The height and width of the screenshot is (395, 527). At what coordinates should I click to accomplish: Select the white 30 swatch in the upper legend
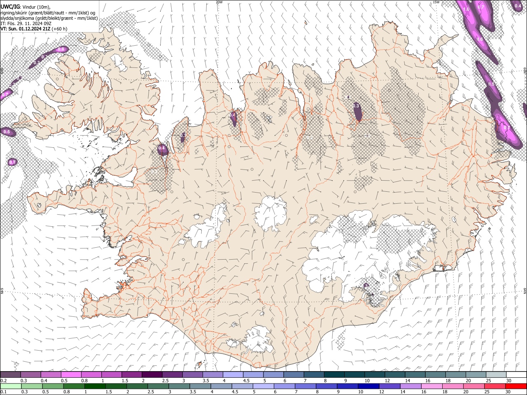pyautogui.click(x=516, y=374)
